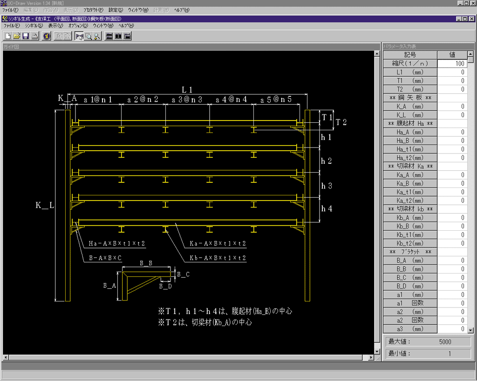This screenshot has height=381, width=477.
Task: Select the K_A (mm) value cell
Action: click(x=452, y=107)
